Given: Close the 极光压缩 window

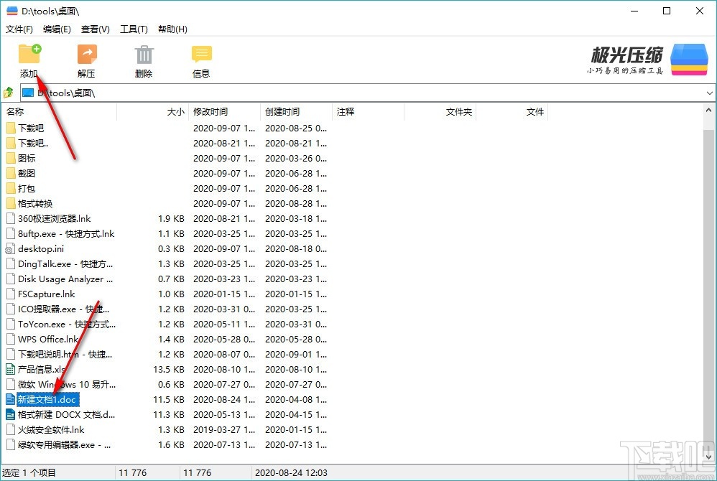Looking at the screenshot, I should coord(700,11).
